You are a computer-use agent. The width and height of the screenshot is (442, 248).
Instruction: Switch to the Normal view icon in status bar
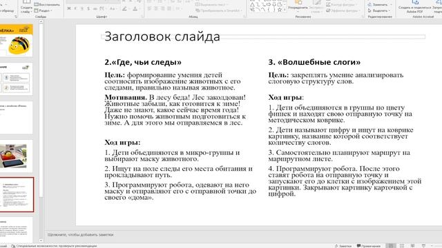(x=391, y=246)
